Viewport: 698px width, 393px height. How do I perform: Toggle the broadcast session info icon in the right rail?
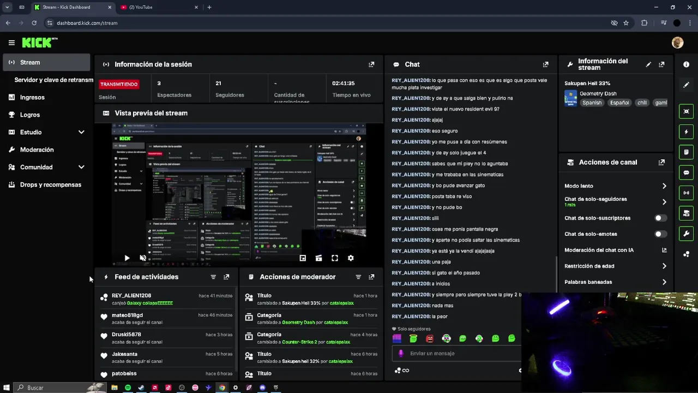click(686, 193)
